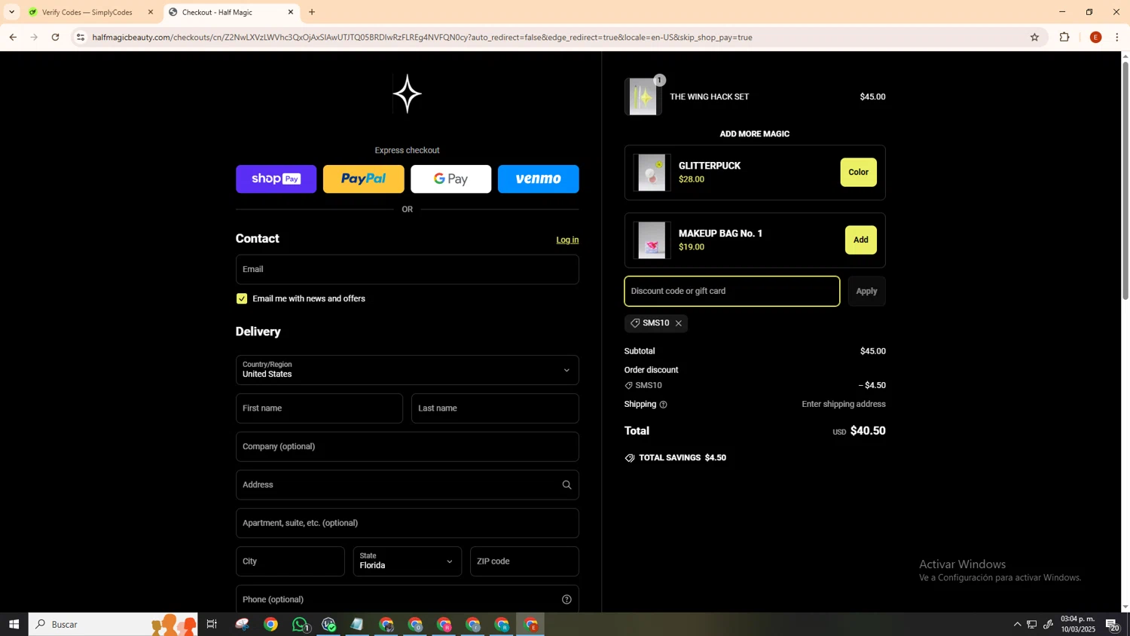
Task: Click the ZIP code field
Action: click(524, 561)
